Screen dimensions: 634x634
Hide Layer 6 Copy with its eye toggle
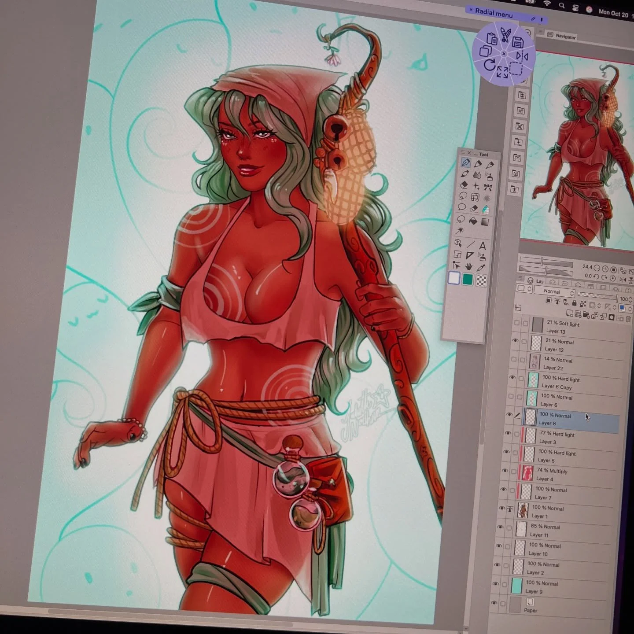click(512, 378)
